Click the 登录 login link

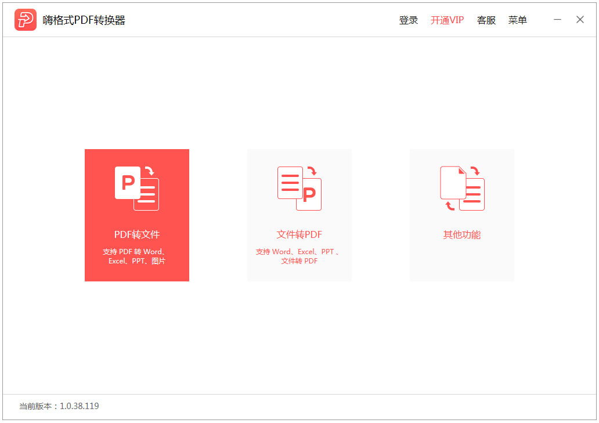click(x=408, y=20)
